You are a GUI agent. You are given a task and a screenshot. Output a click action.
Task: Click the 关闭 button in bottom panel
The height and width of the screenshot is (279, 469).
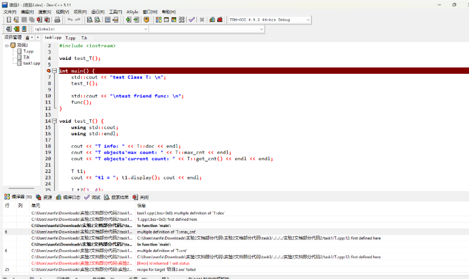[140, 197]
